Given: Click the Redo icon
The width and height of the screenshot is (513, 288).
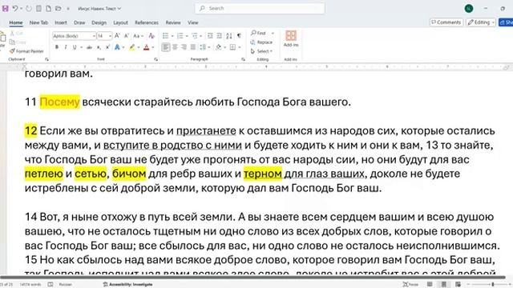Looking at the screenshot, I should coord(29,9).
